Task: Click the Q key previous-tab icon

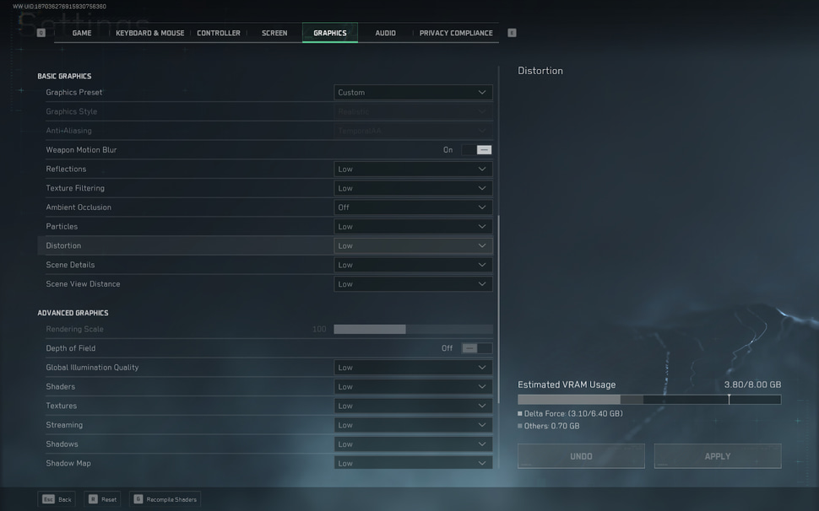Action: (x=41, y=33)
